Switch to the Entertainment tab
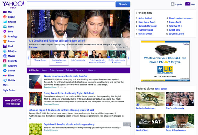The image size is (198, 135). (x=56, y=70)
